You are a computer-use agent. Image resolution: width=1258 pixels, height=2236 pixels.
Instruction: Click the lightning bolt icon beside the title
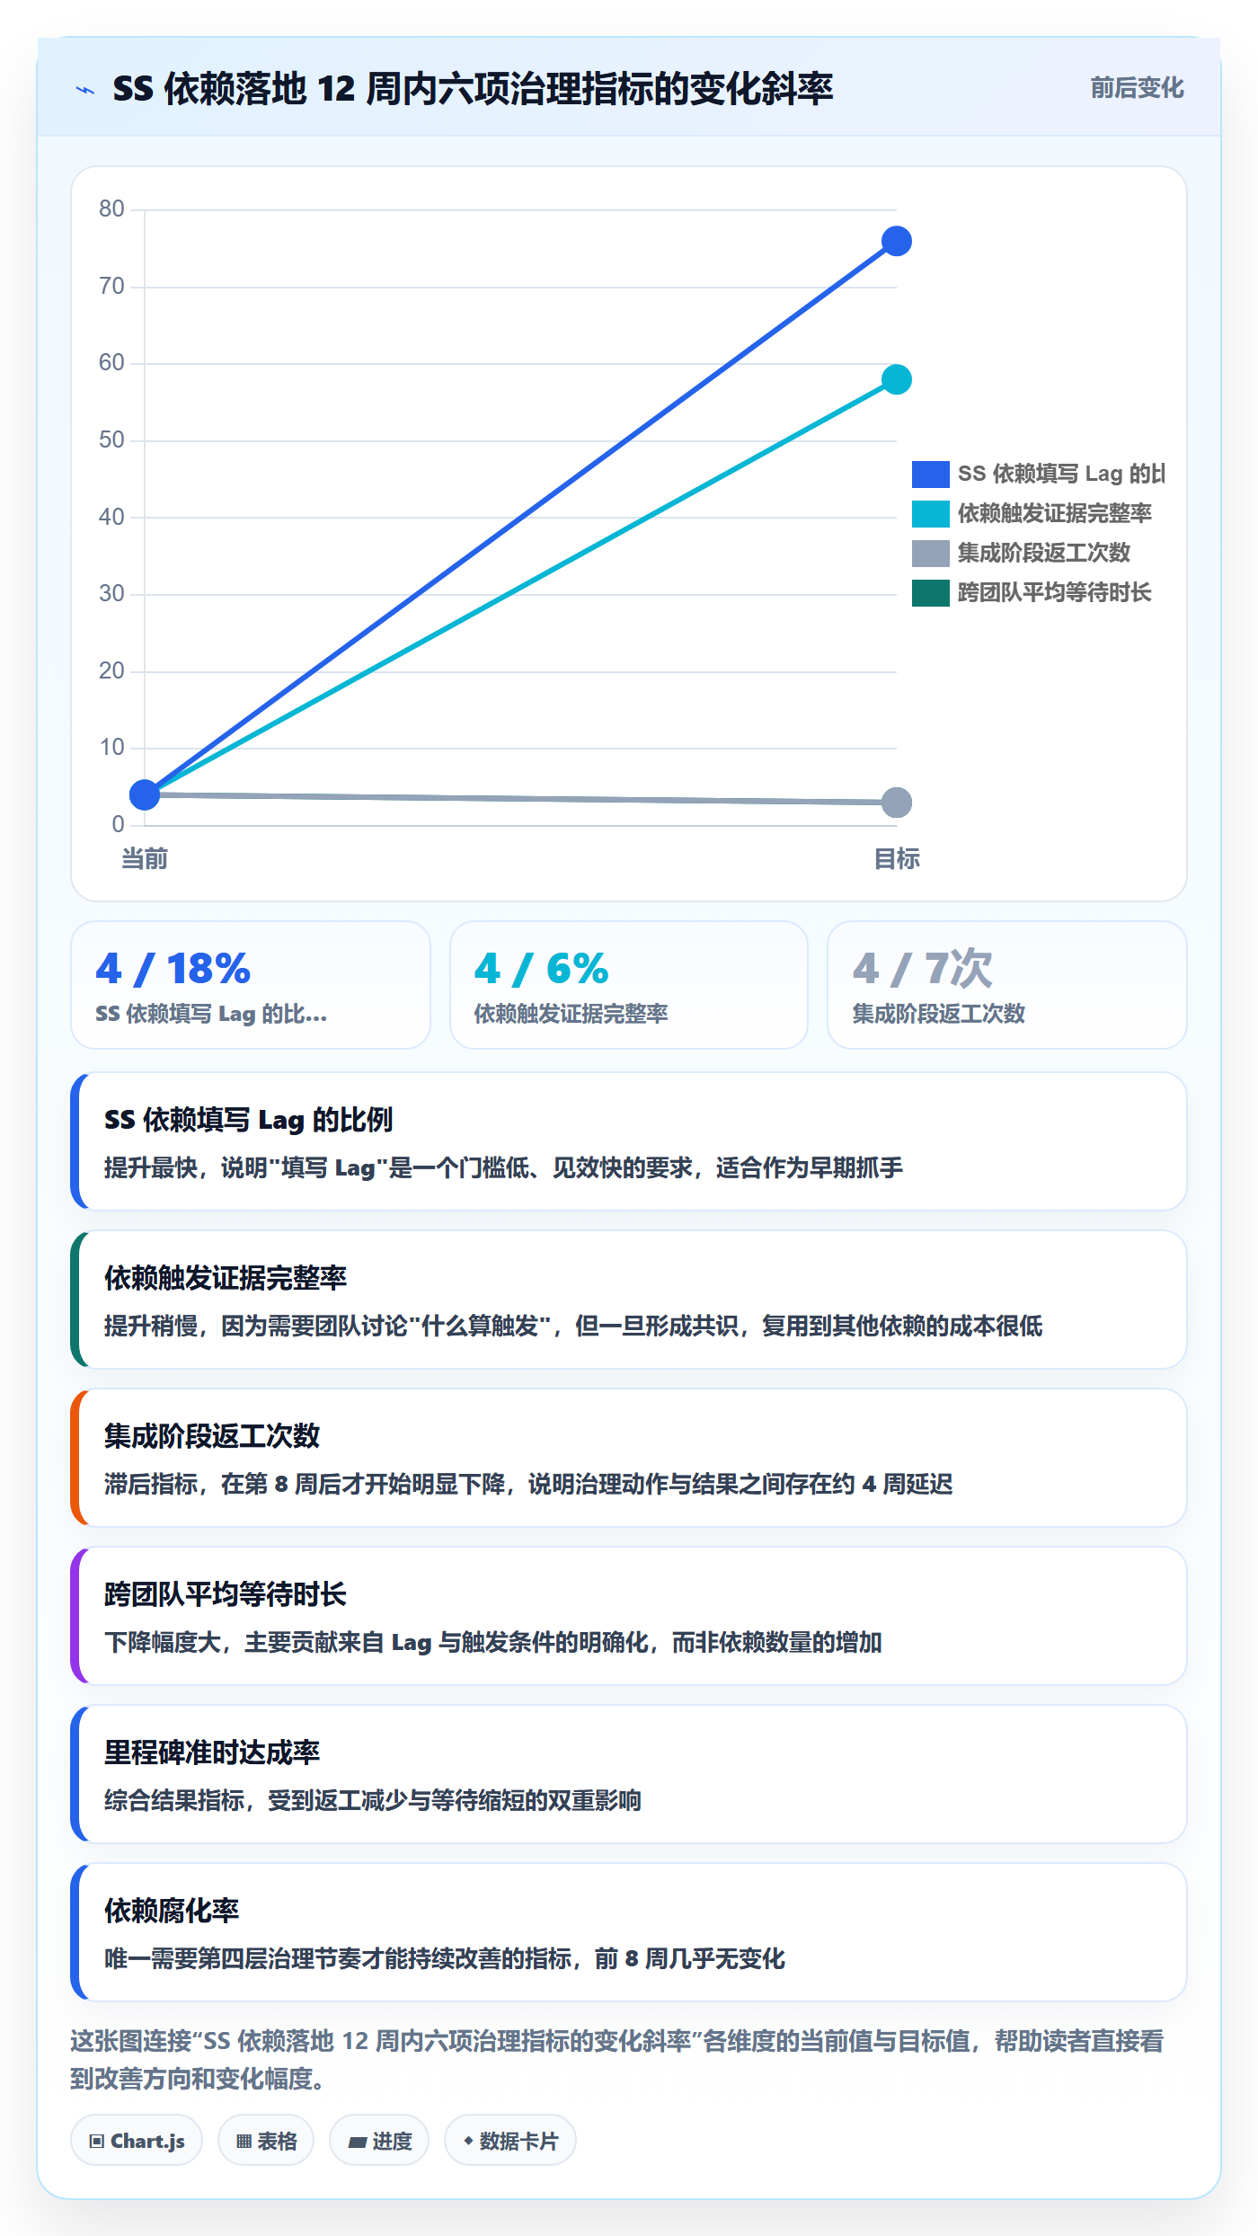click(x=85, y=90)
